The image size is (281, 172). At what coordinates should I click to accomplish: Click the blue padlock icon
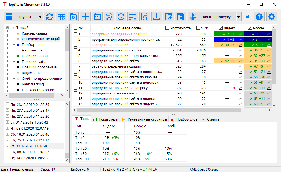click(x=248, y=17)
